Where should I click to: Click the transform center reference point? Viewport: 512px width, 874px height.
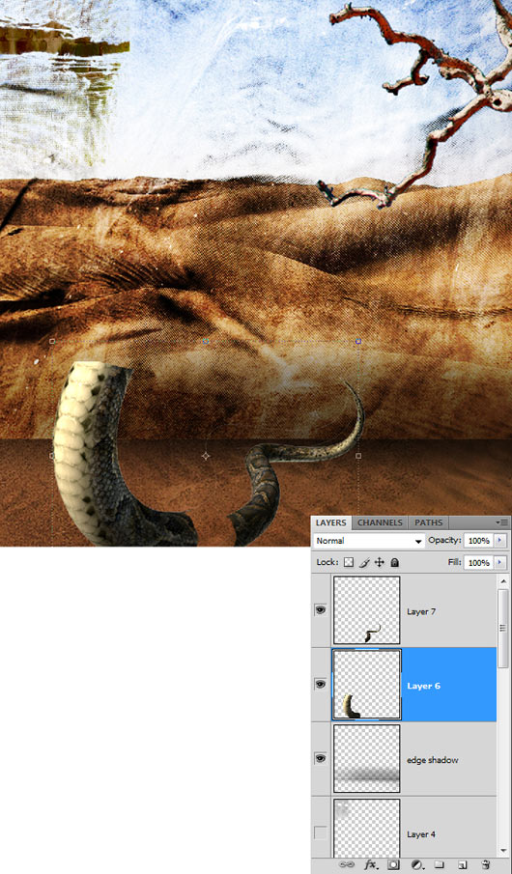205,456
